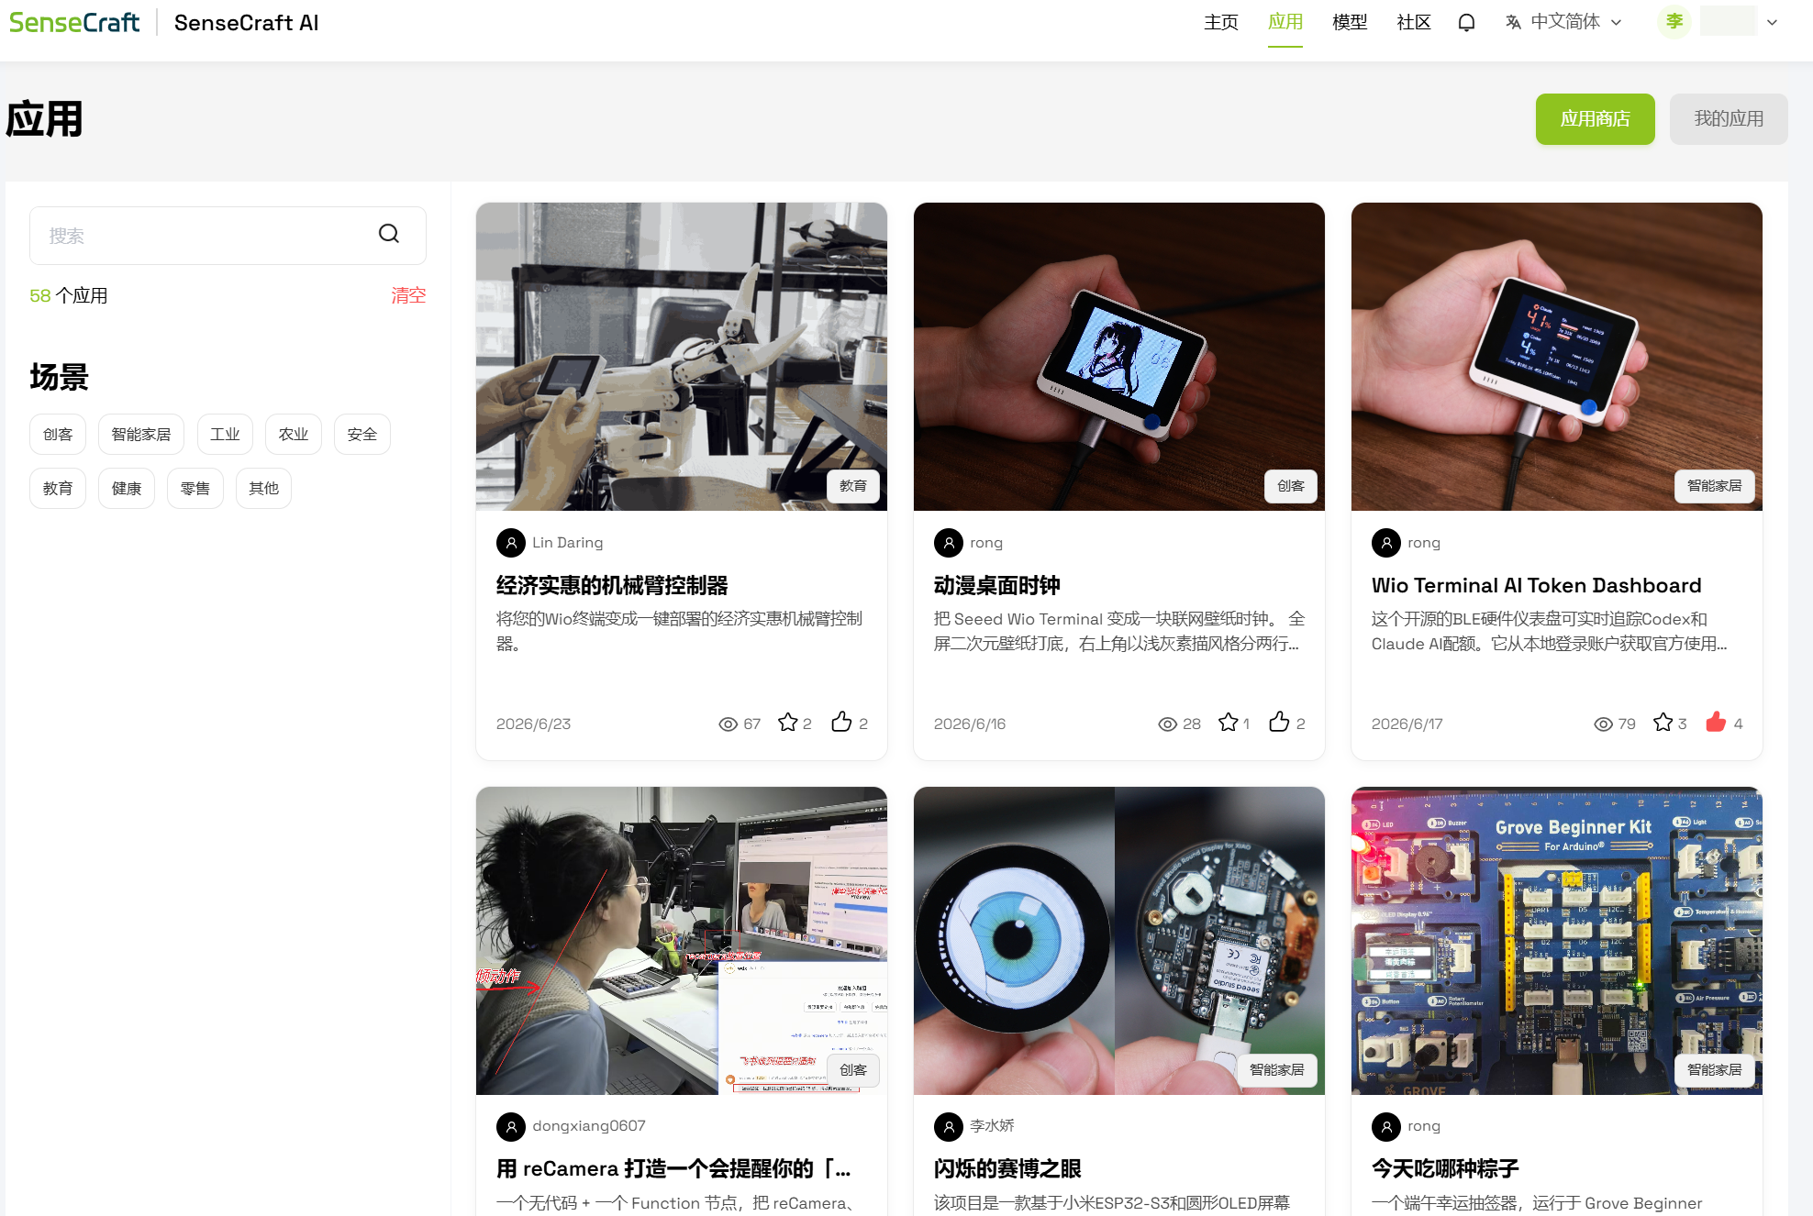Go to 主页 in top navigation
Screen dimensions: 1813x1216
pyautogui.click(x=1221, y=22)
